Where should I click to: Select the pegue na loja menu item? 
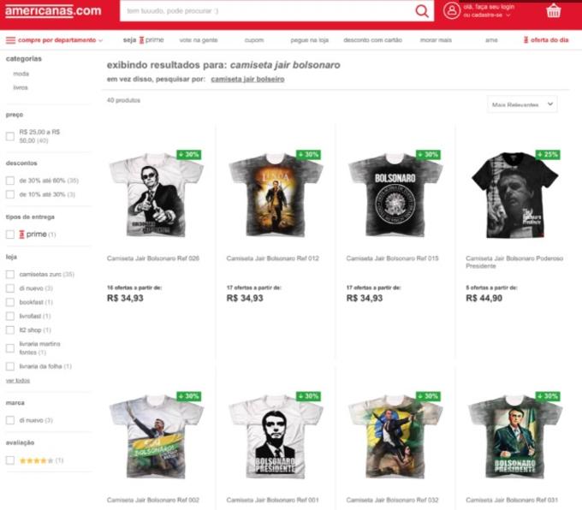point(310,40)
